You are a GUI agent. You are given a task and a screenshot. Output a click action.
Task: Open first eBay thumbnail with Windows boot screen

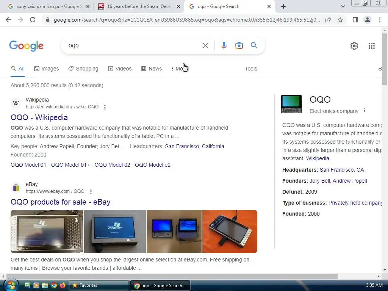pyautogui.click(x=47, y=232)
